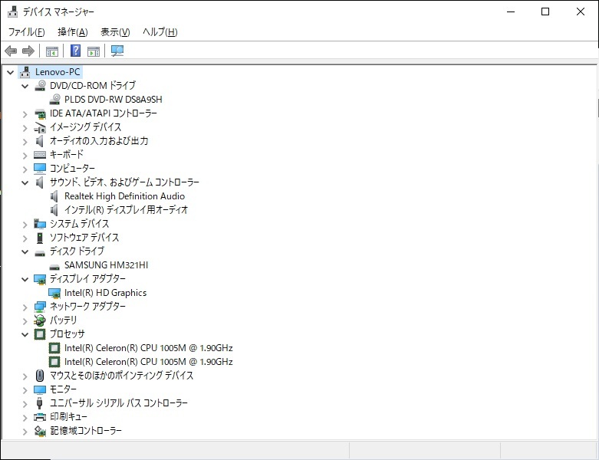The image size is (599, 460).
Task: Select Realtek High Definition Audio device
Action: tap(124, 196)
